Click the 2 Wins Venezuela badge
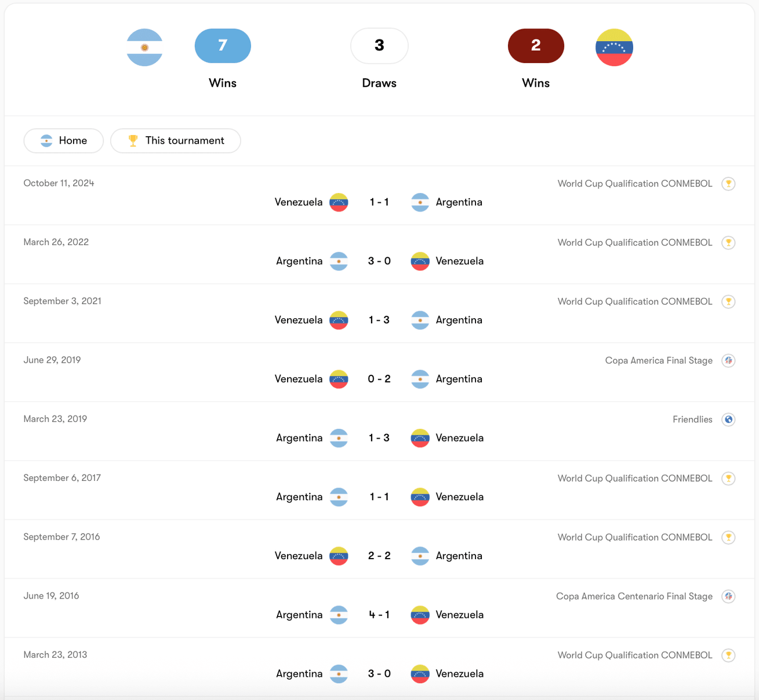759x700 pixels. click(x=536, y=46)
